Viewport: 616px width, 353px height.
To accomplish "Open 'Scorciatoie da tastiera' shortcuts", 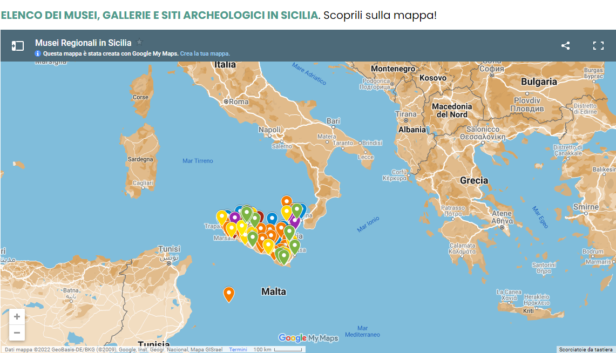I will 586,349.
